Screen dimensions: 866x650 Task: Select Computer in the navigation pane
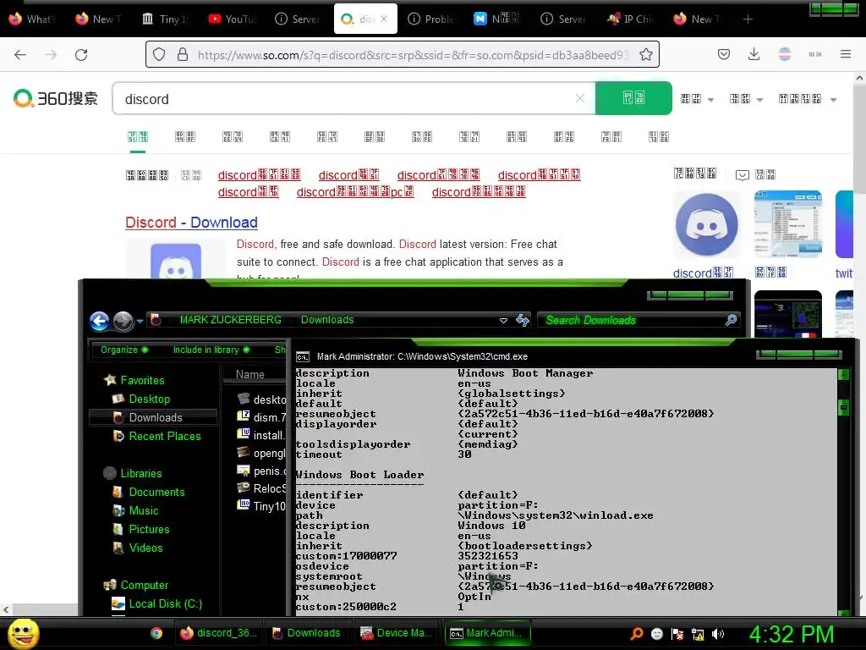point(144,585)
